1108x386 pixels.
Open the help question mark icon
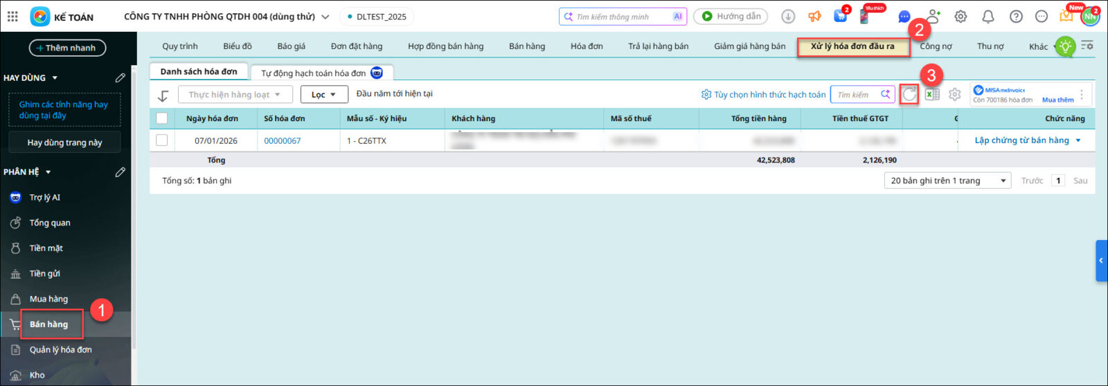coord(1016,17)
